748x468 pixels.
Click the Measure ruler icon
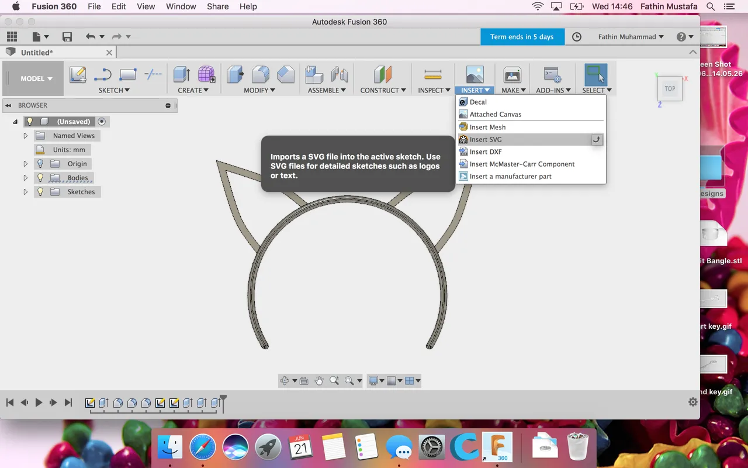click(433, 74)
